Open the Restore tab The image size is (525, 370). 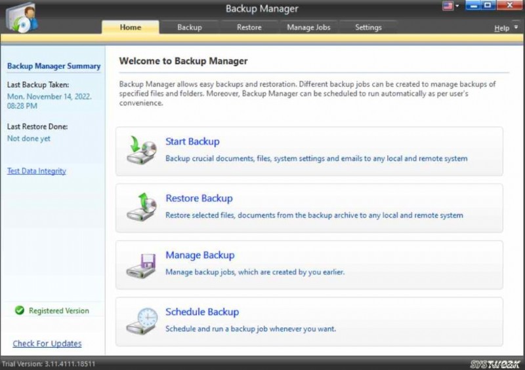[249, 28]
